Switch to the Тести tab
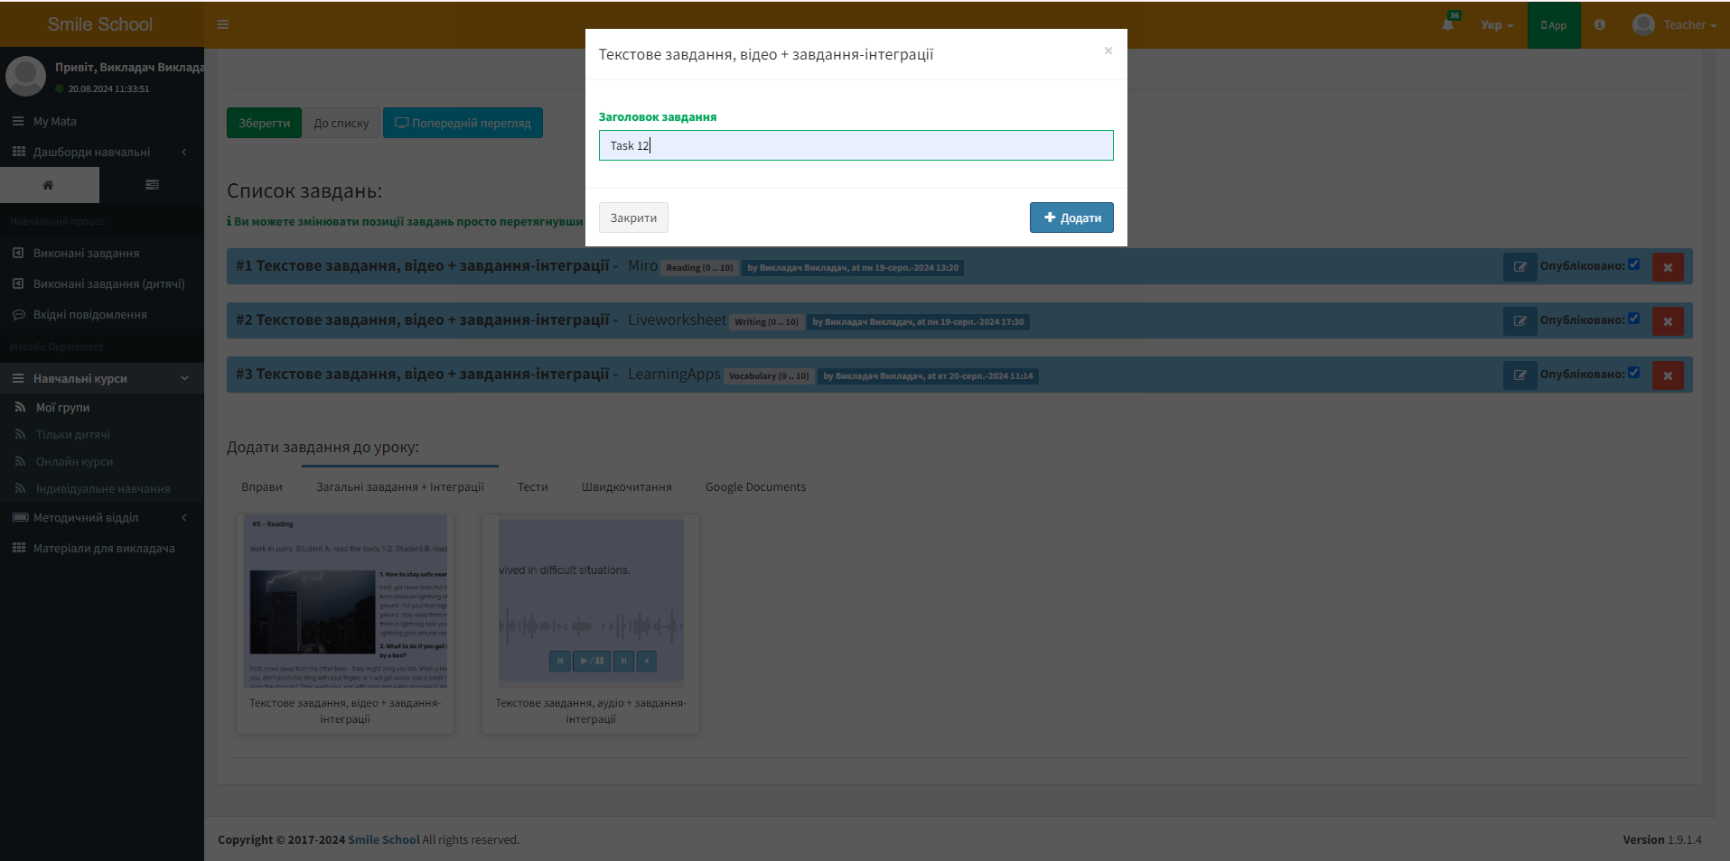 532,487
